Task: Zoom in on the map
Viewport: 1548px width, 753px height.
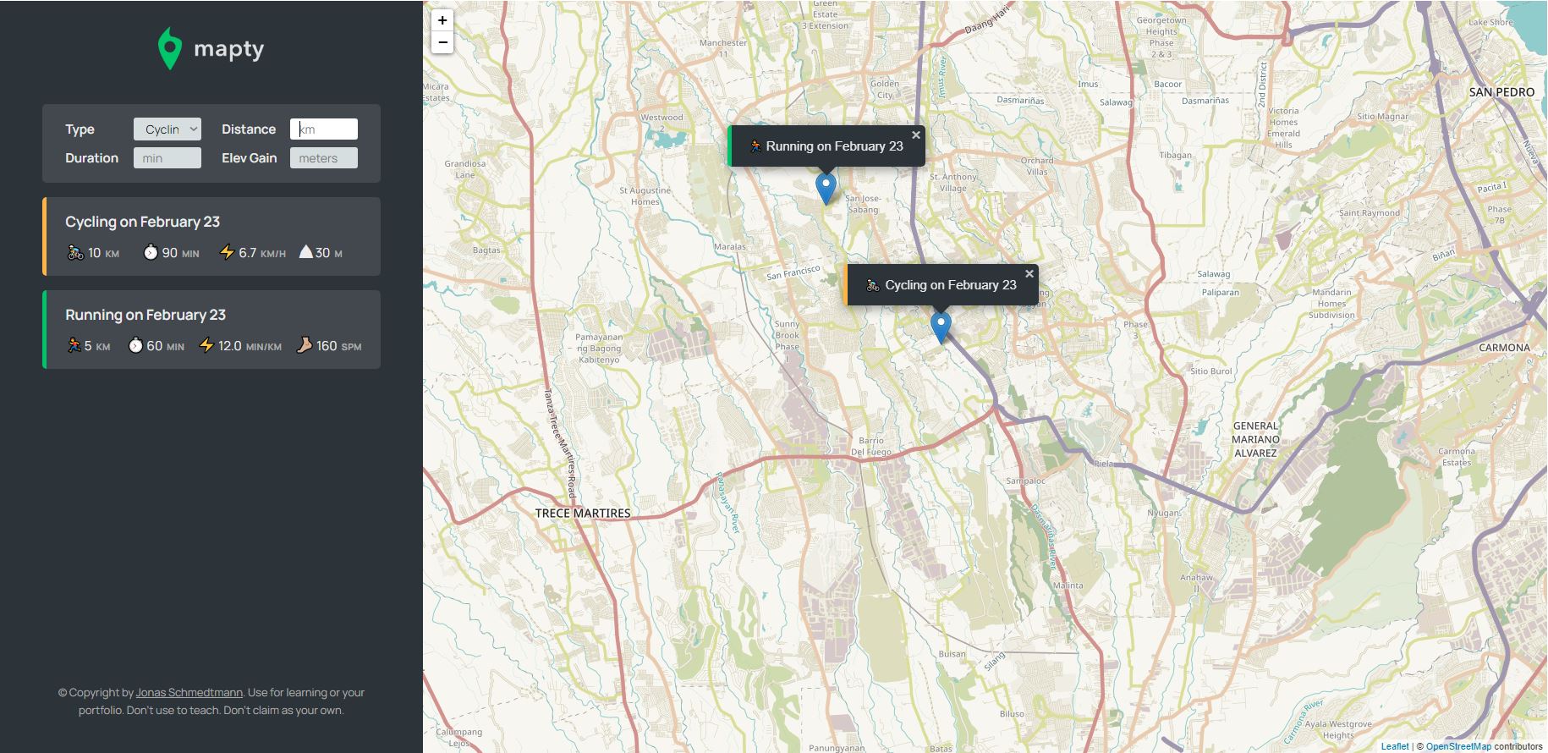Action: pyautogui.click(x=442, y=20)
